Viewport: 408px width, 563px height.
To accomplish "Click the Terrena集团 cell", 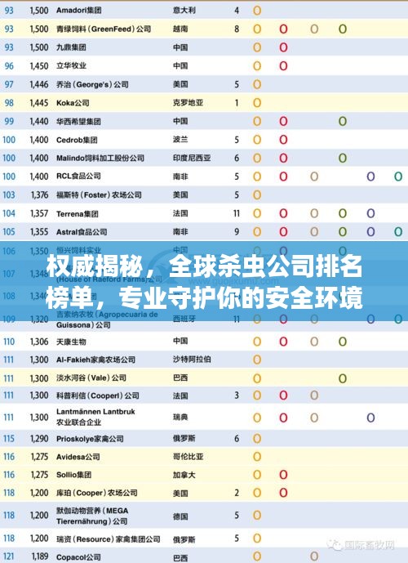I will coord(78,214).
